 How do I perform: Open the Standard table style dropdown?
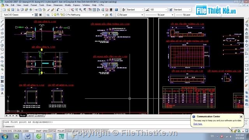pyautogui.click(x=182, y=10)
